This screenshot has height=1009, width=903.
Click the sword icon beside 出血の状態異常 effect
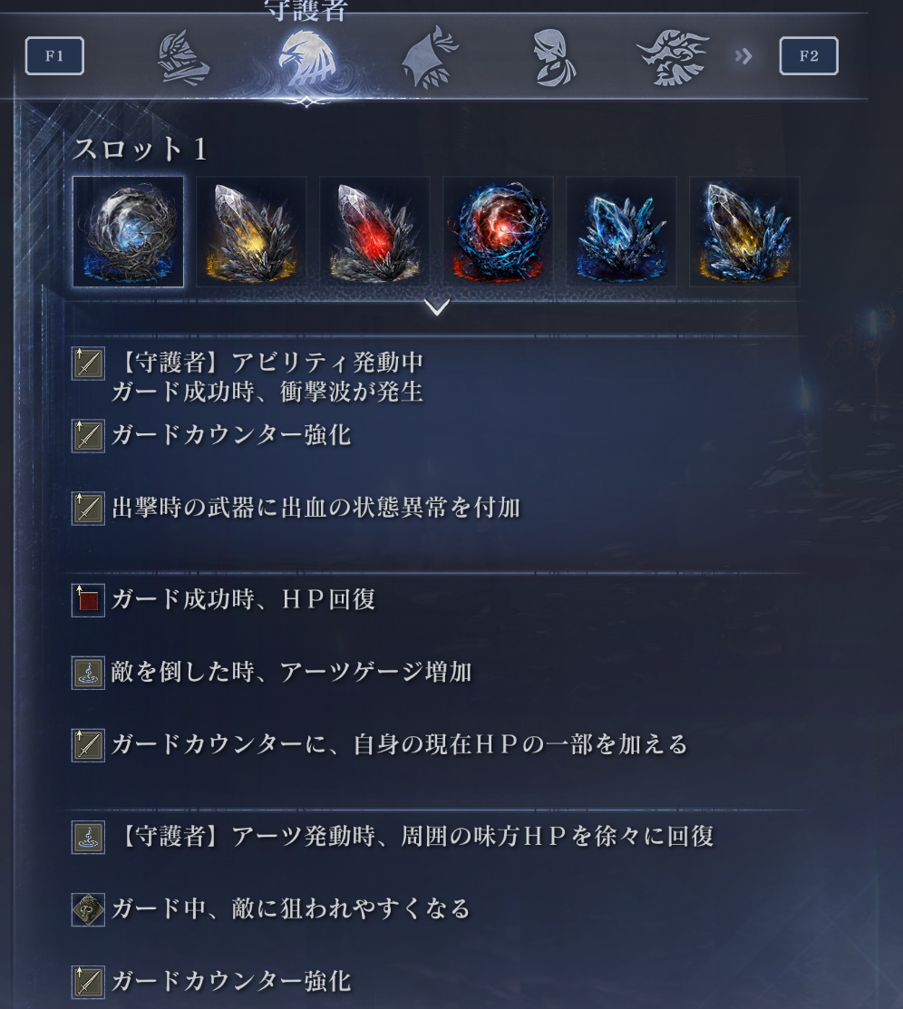click(x=88, y=509)
